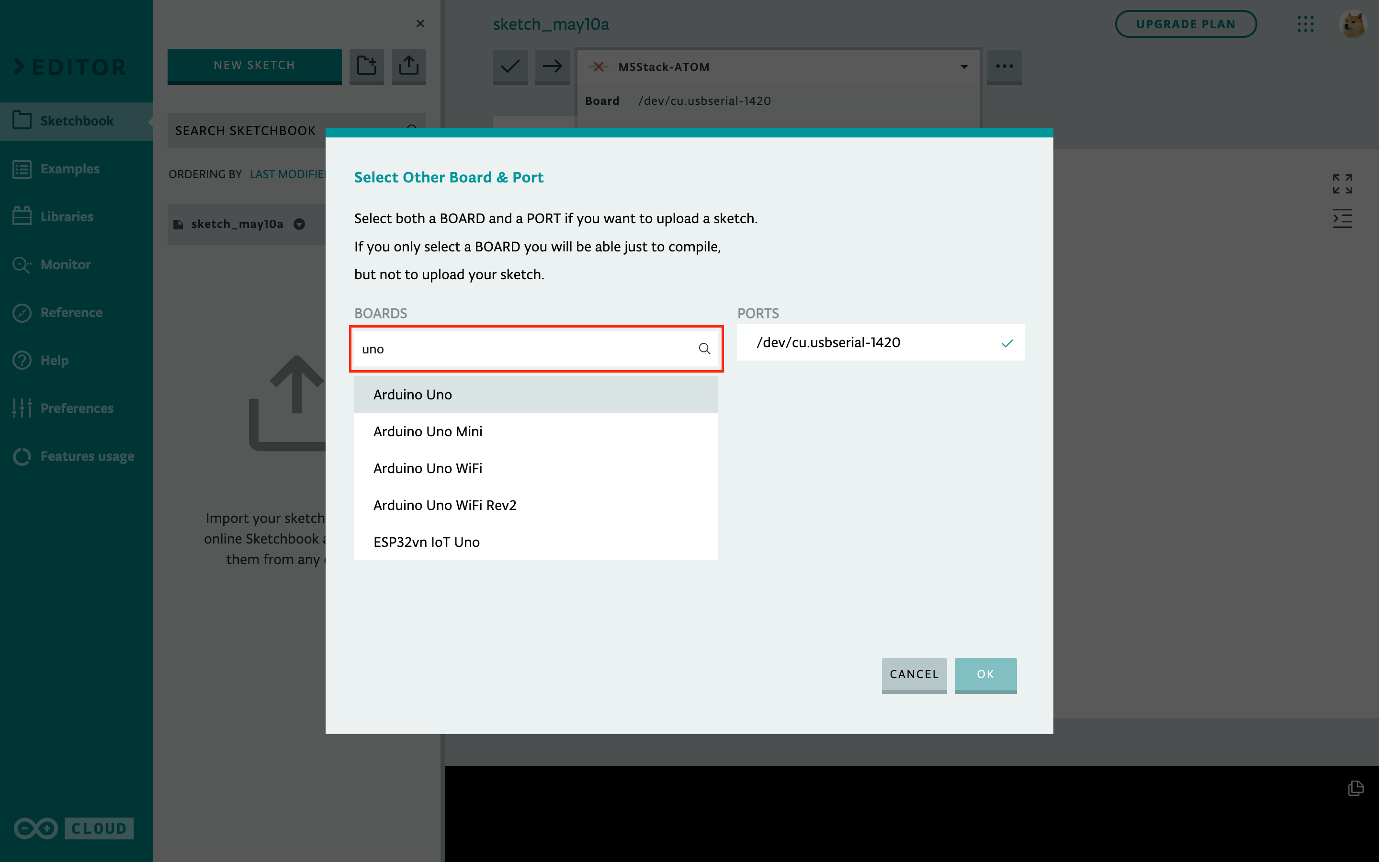
Task: Open the three-dots more options menu
Action: [1004, 67]
